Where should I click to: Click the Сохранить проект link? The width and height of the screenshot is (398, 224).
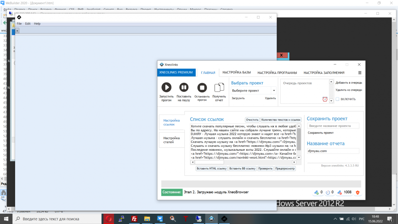(x=320, y=132)
